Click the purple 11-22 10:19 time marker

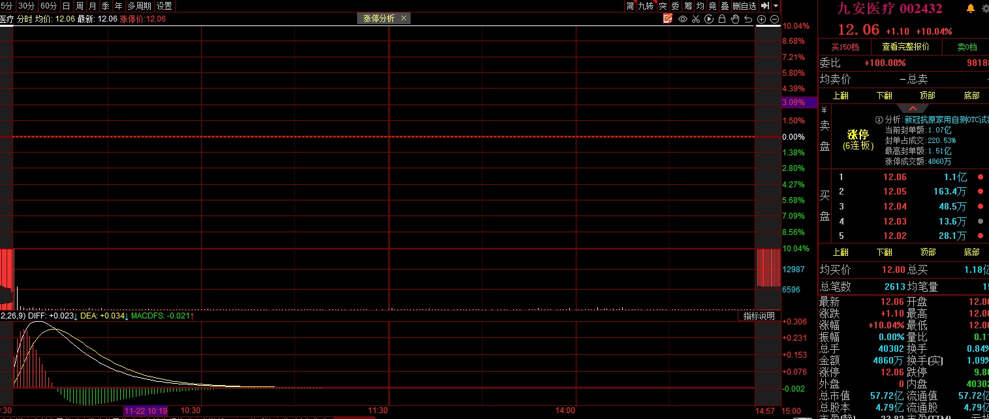(x=146, y=411)
